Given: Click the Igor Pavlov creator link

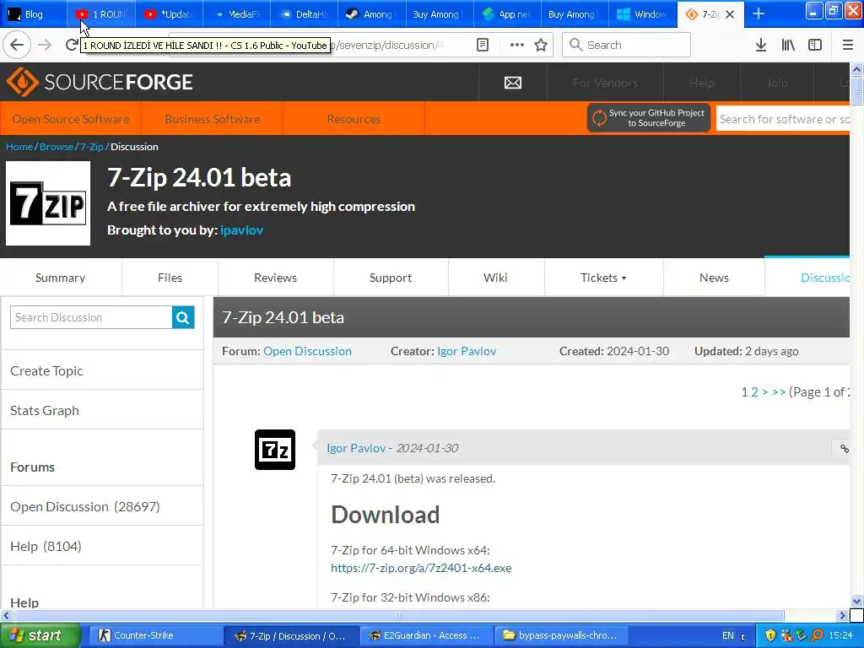Looking at the screenshot, I should [467, 351].
